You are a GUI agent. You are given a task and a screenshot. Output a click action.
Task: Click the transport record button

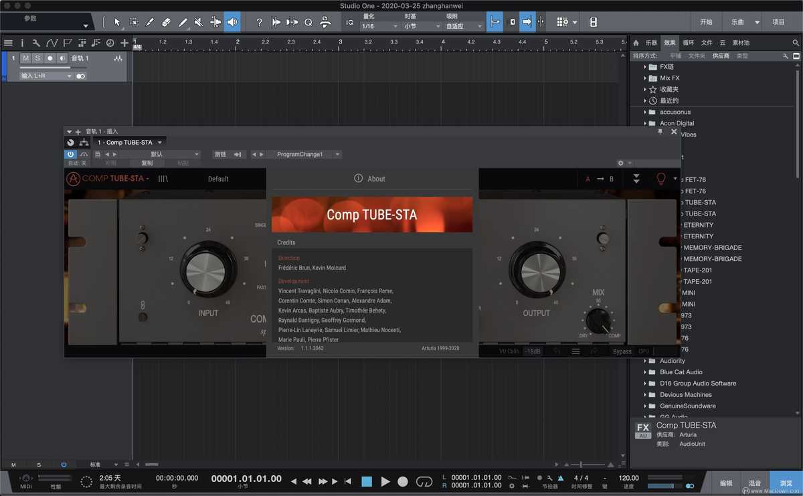pyautogui.click(x=403, y=481)
